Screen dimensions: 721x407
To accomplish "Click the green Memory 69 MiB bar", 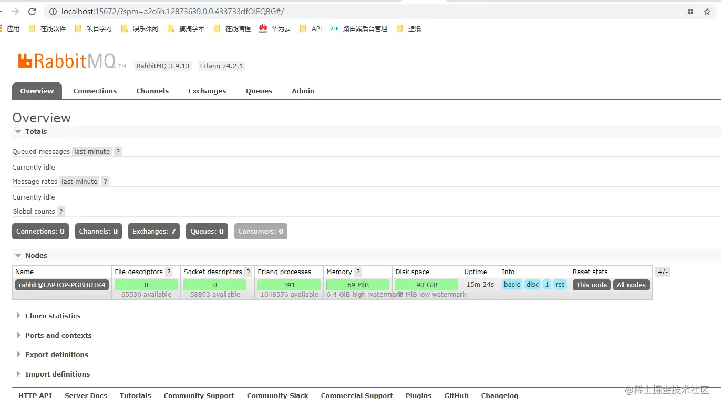I will [x=358, y=285].
